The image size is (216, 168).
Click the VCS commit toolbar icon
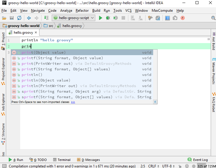[141, 18]
